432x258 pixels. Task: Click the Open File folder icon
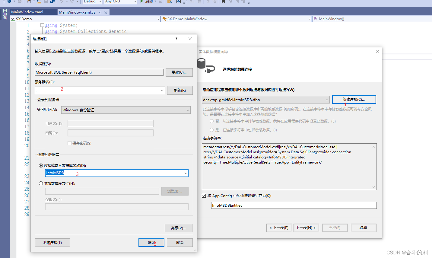pyautogui.click(x=39, y=2)
